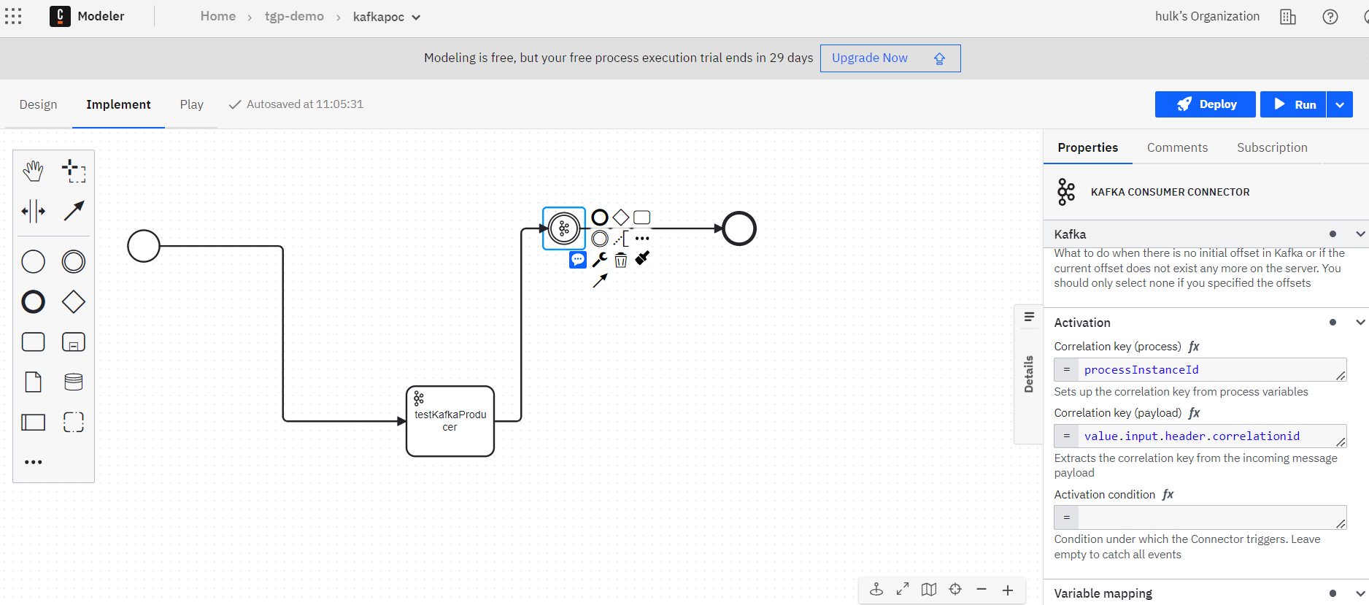Choose the Space tool in palette

click(x=33, y=212)
